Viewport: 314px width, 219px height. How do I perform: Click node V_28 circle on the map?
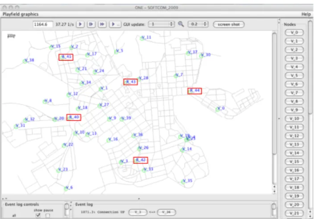[x=139, y=79]
